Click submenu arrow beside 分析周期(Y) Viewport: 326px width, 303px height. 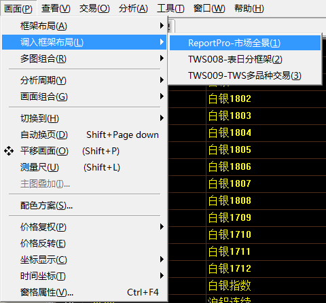pos(162,79)
